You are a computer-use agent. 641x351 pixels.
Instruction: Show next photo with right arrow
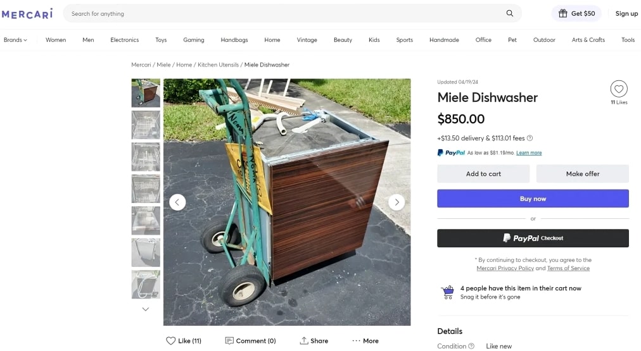(x=397, y=202)
